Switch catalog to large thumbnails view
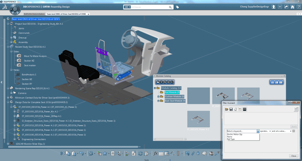 click(x=272, y=82)
